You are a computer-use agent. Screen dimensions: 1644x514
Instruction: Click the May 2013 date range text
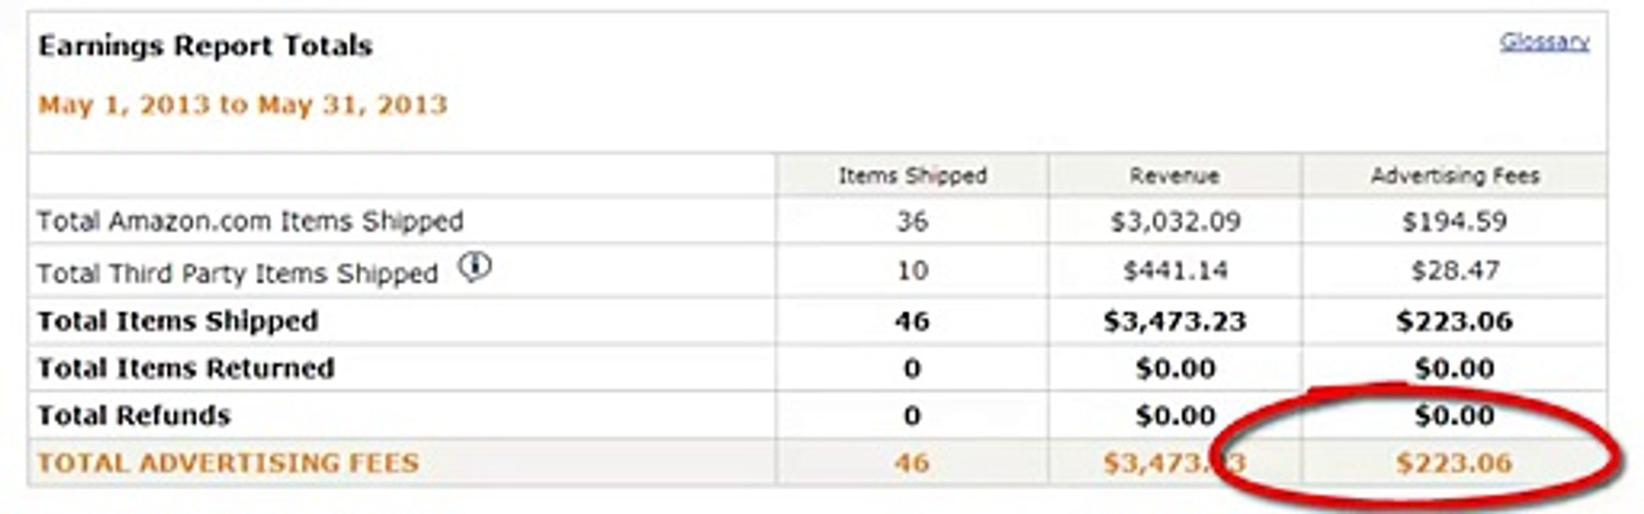[243, 105]
